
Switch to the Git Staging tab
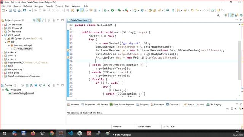(214, 104)
